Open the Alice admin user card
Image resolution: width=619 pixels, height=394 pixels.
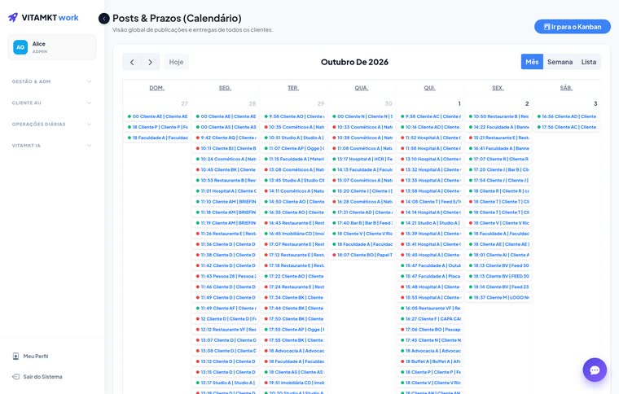[51, 47]
